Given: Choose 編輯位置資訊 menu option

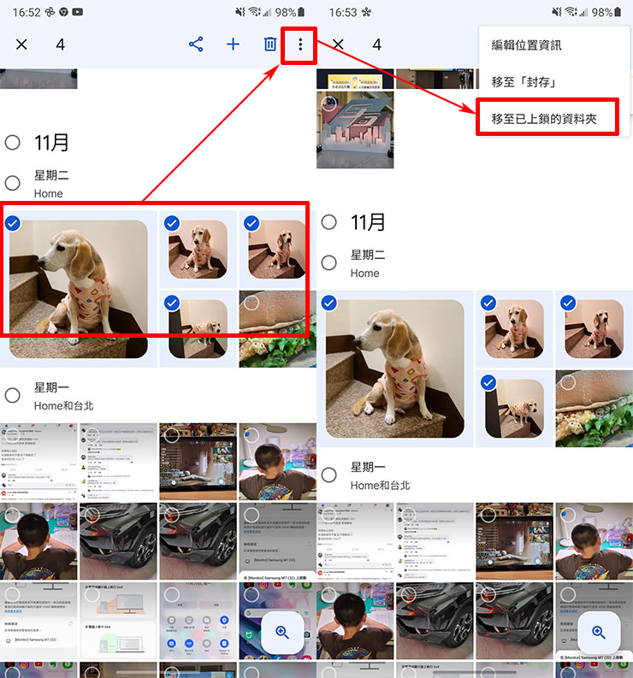Looking at the screenshot, I should (526, 45).
